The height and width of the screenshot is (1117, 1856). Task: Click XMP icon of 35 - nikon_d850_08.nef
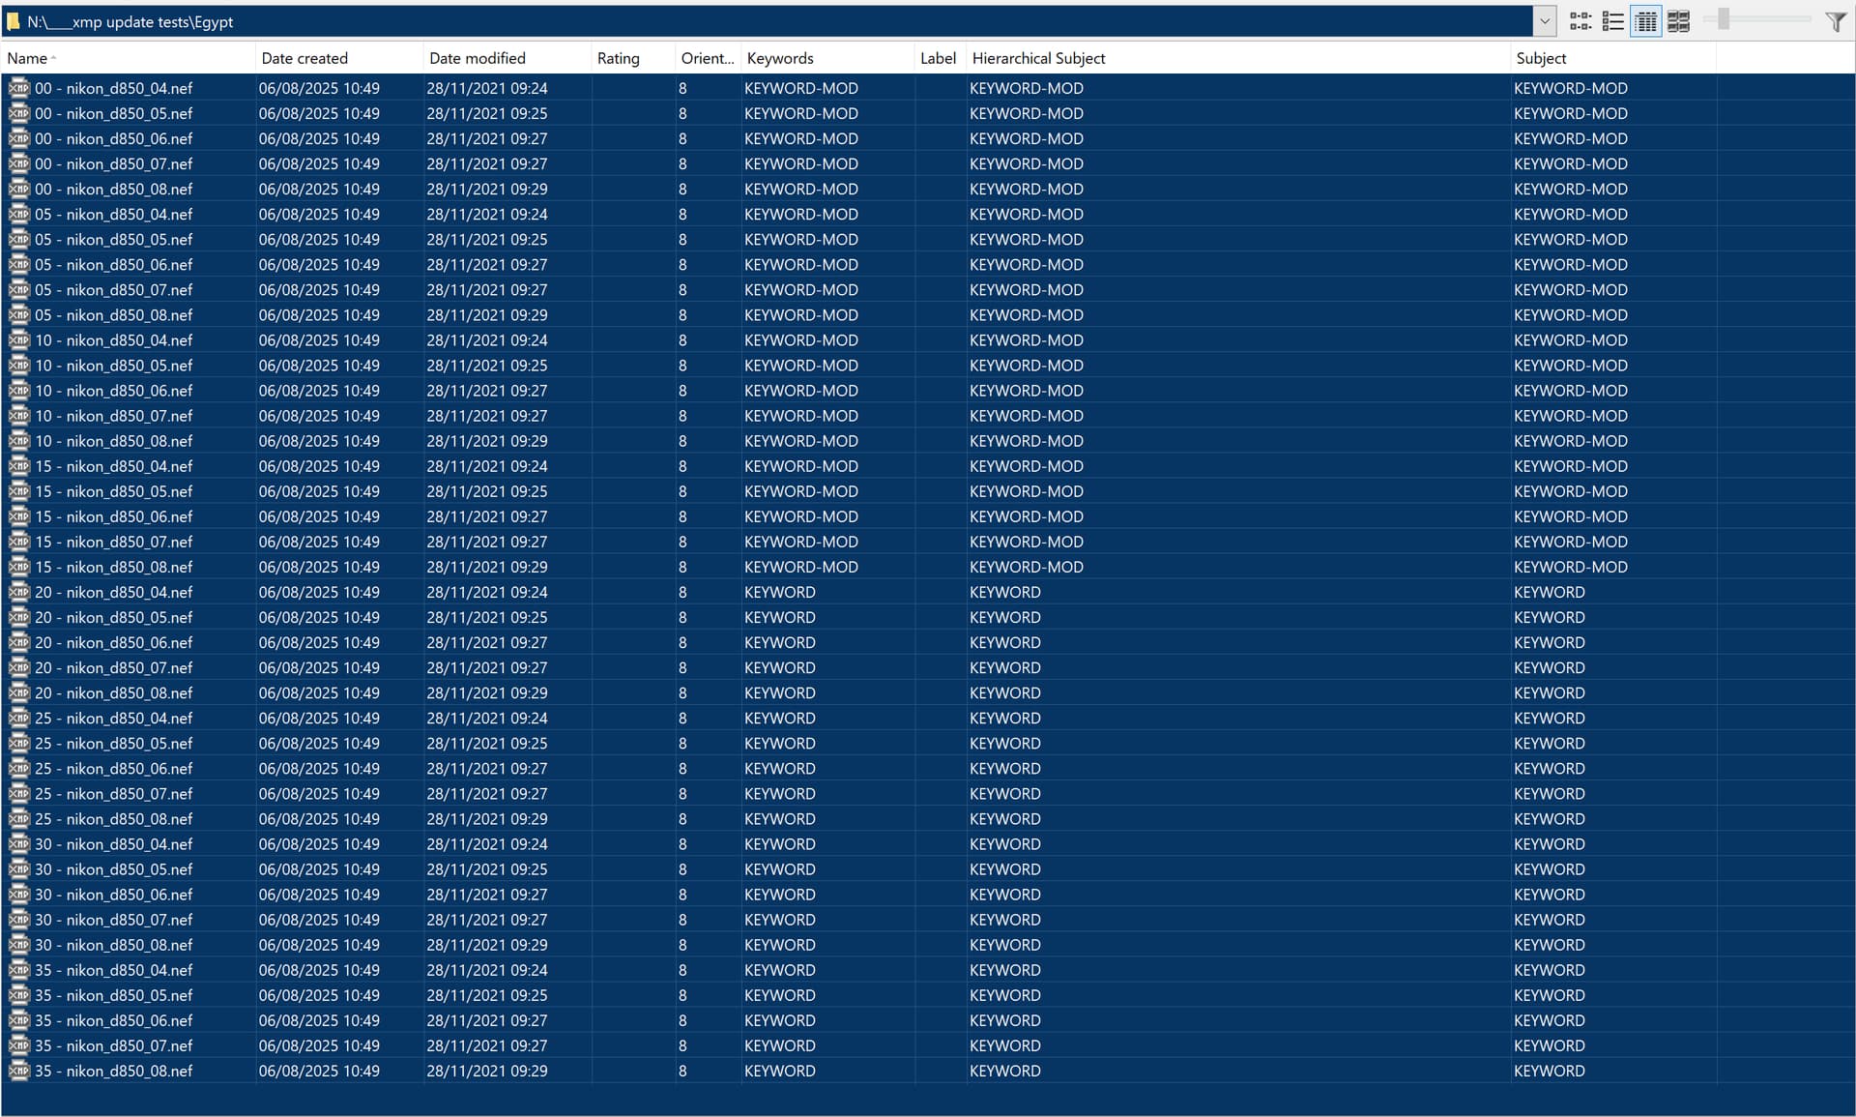coord(18,1071)
